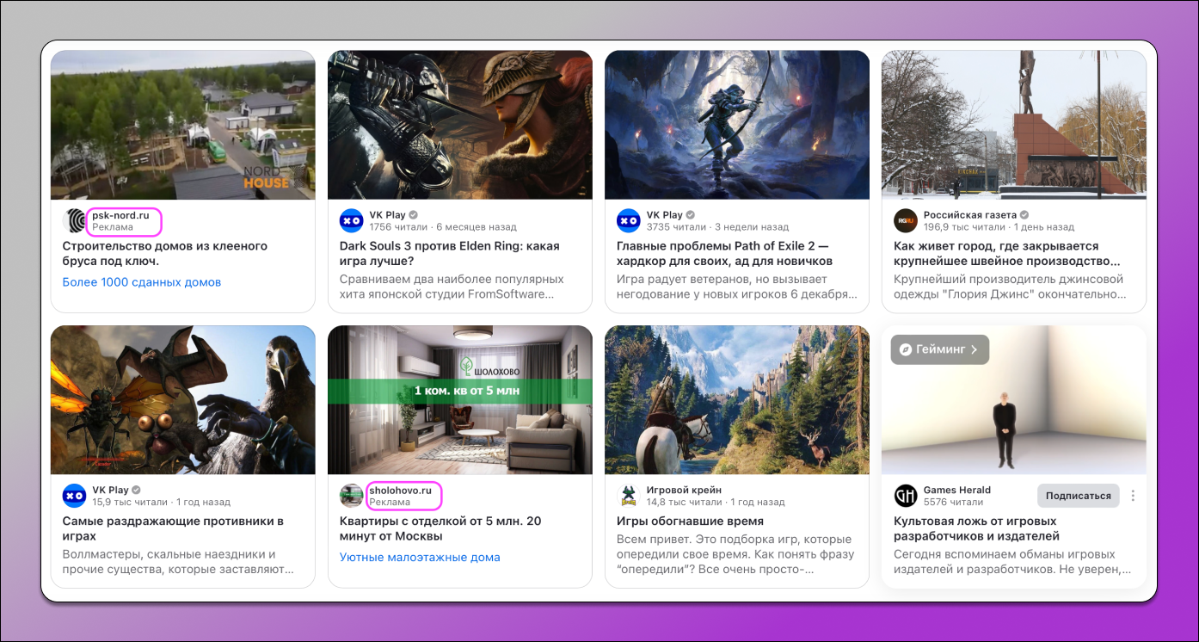Click VK Play avatar on Dark Souls card
Image resolution: width=1199 pixels, height=642 pixels.
tap(352, 221)
